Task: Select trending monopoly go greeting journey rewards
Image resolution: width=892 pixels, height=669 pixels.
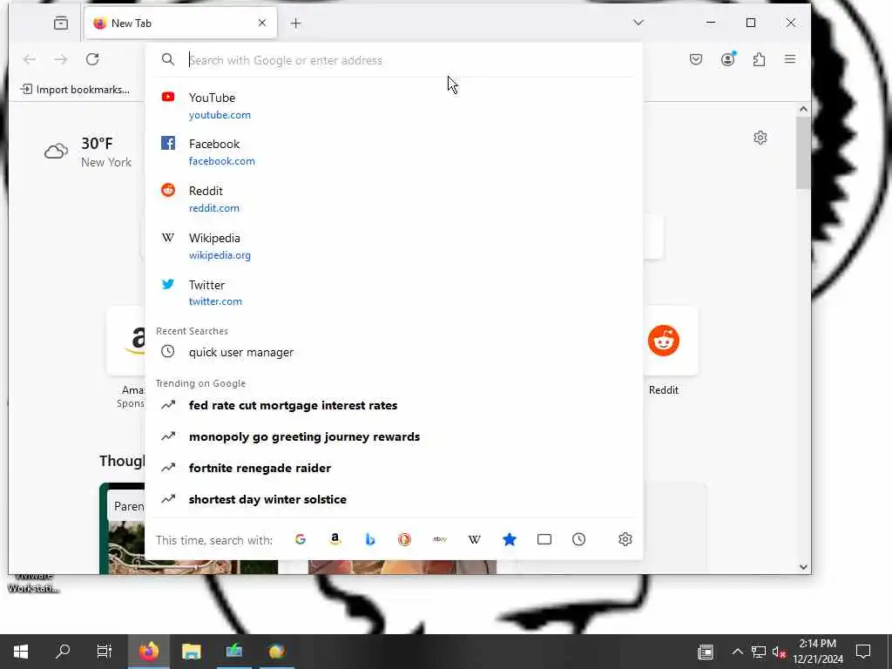Action: [394, 436]
